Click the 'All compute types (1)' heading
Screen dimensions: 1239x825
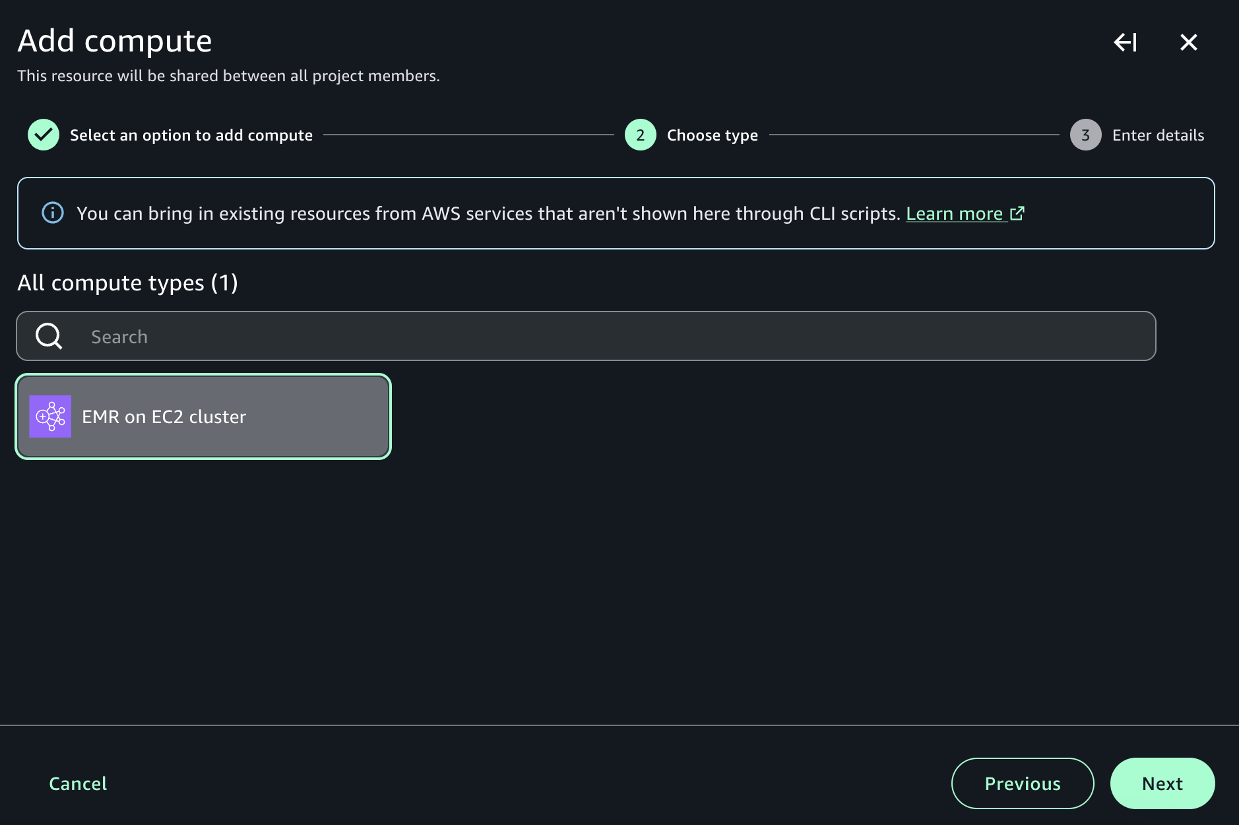click(127, 283)
